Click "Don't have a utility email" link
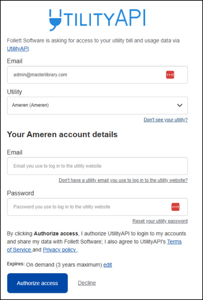Viewport: 203px width, 300px height. tap(123, 180)
